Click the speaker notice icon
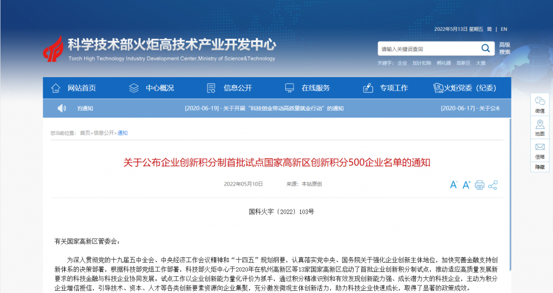The height and width of the screenshot is (293, 553). (62, 108)
